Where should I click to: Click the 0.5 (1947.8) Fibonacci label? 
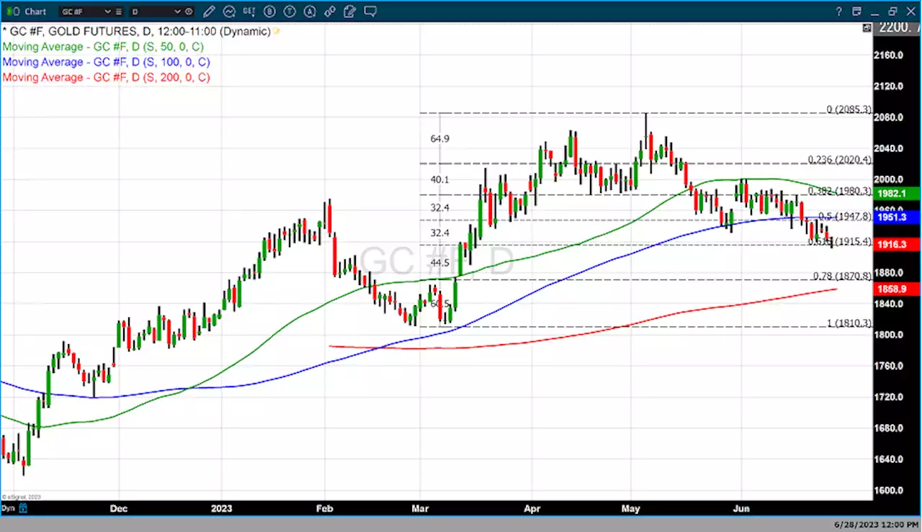845,216
